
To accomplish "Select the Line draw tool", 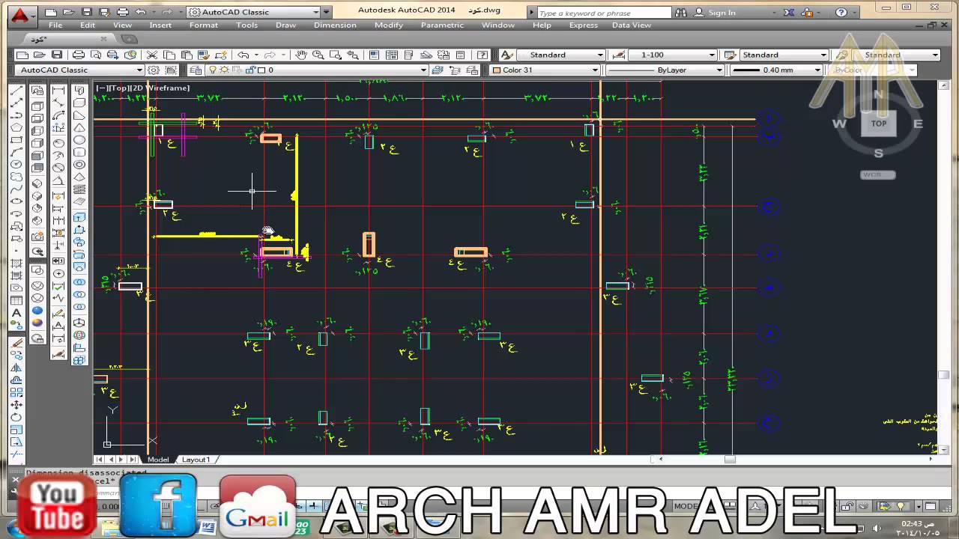I will tap(16, 91).
